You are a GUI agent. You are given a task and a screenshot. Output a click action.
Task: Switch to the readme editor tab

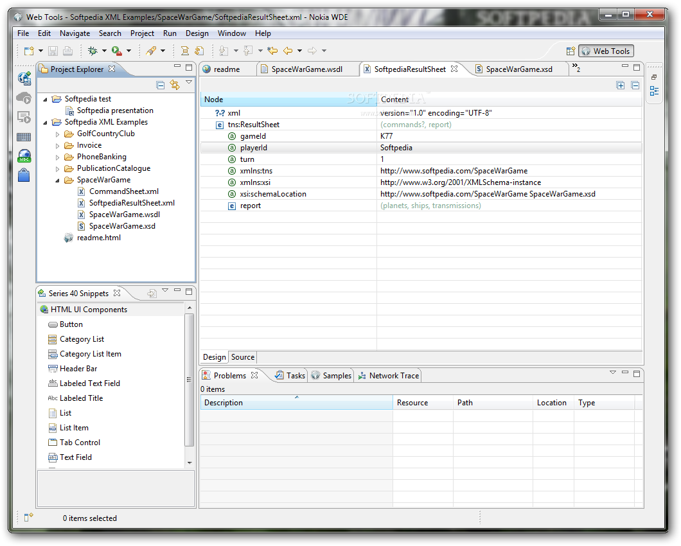227,69
